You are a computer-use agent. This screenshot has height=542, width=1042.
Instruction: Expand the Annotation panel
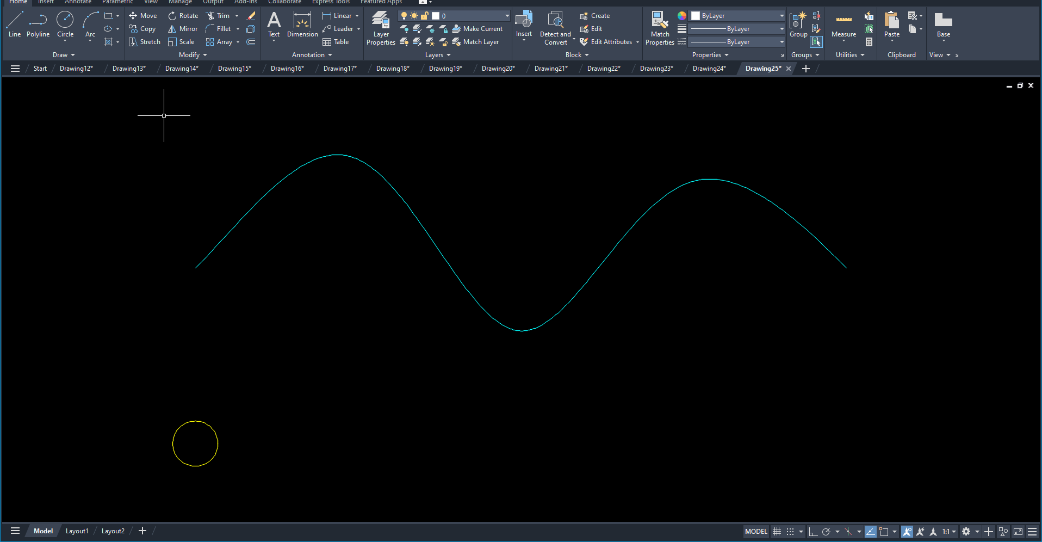coord(312,55)
